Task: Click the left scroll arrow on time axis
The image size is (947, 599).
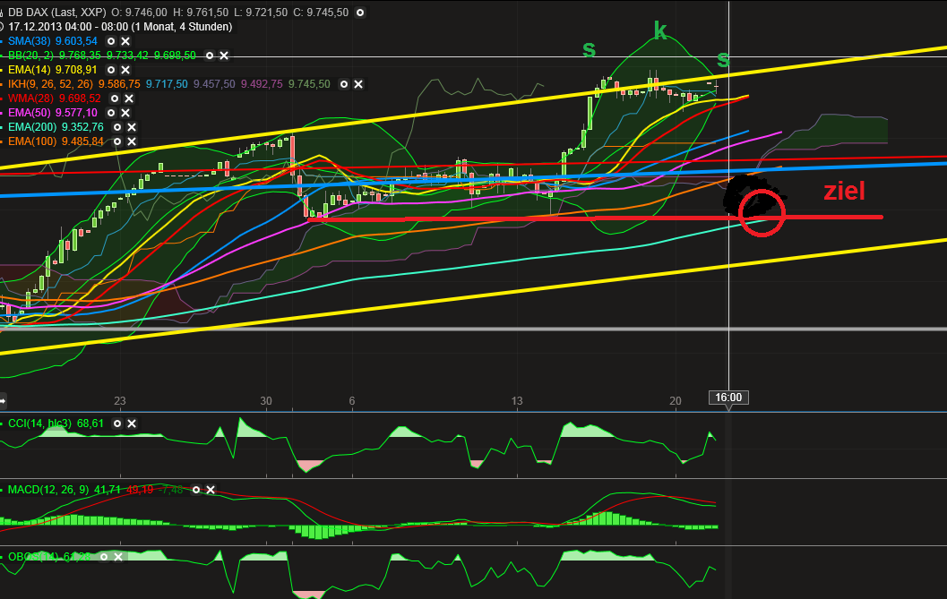Action: 4,401
